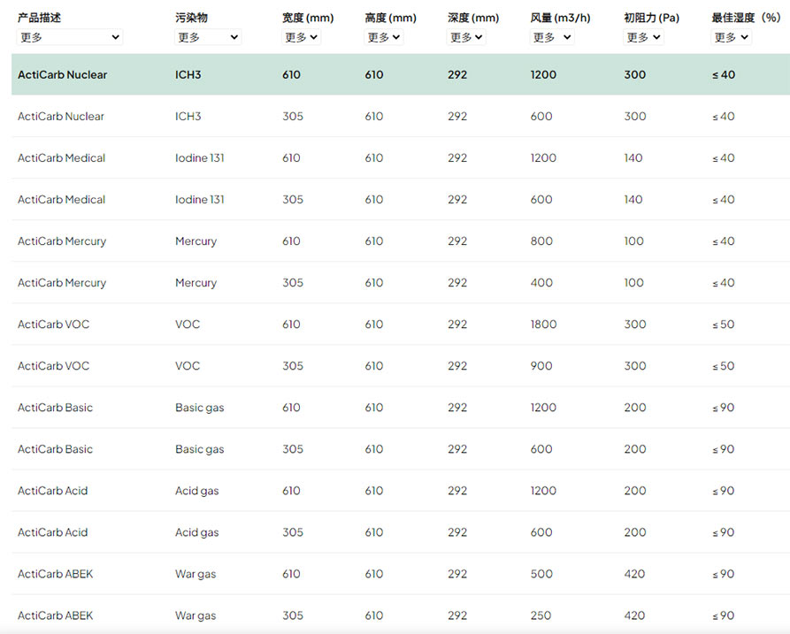Open the 污染物 filter dropdown
The height and width of the screenshot is (634, 790).
coord(208,37)
